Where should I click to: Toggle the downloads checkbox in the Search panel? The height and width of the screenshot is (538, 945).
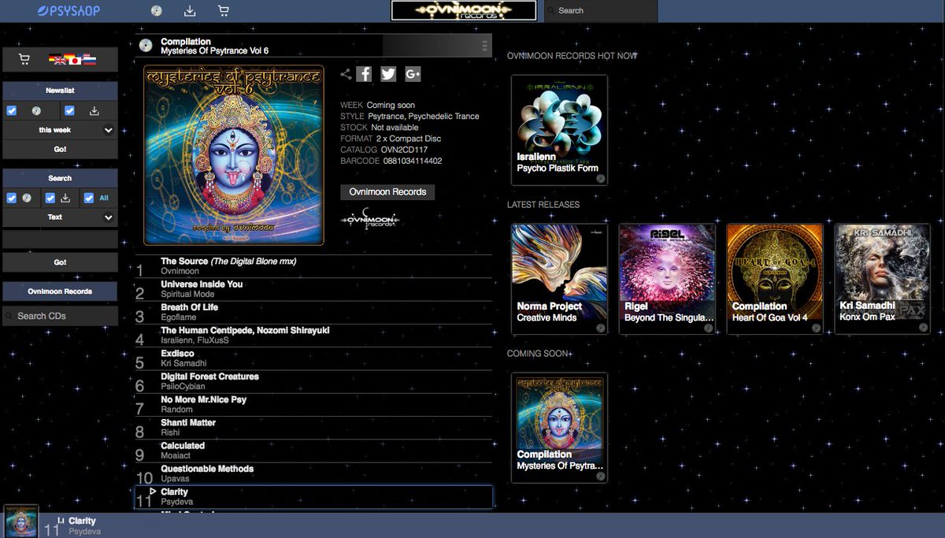point(50,198)
